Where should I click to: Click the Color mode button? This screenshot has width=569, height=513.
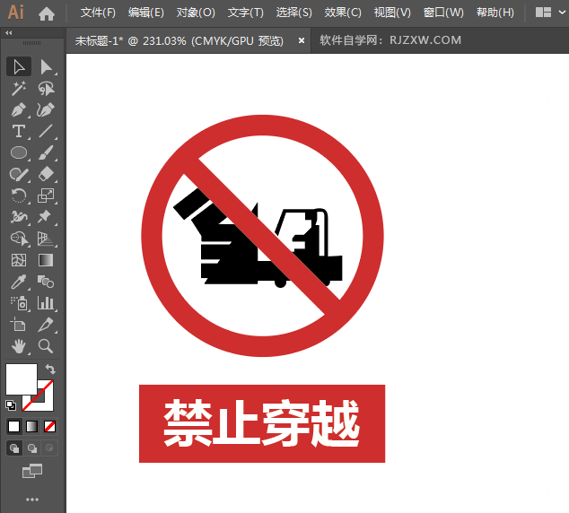[14, 427]
